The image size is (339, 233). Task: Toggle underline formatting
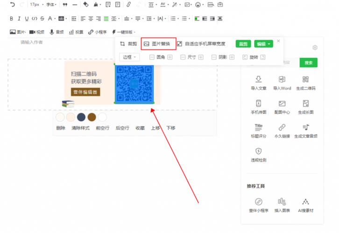point(27,19)
